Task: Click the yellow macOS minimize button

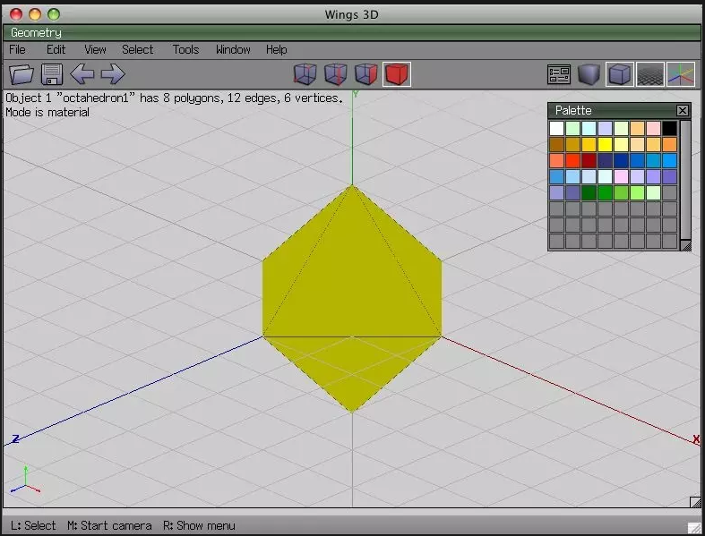Action: tap(35, 14)
